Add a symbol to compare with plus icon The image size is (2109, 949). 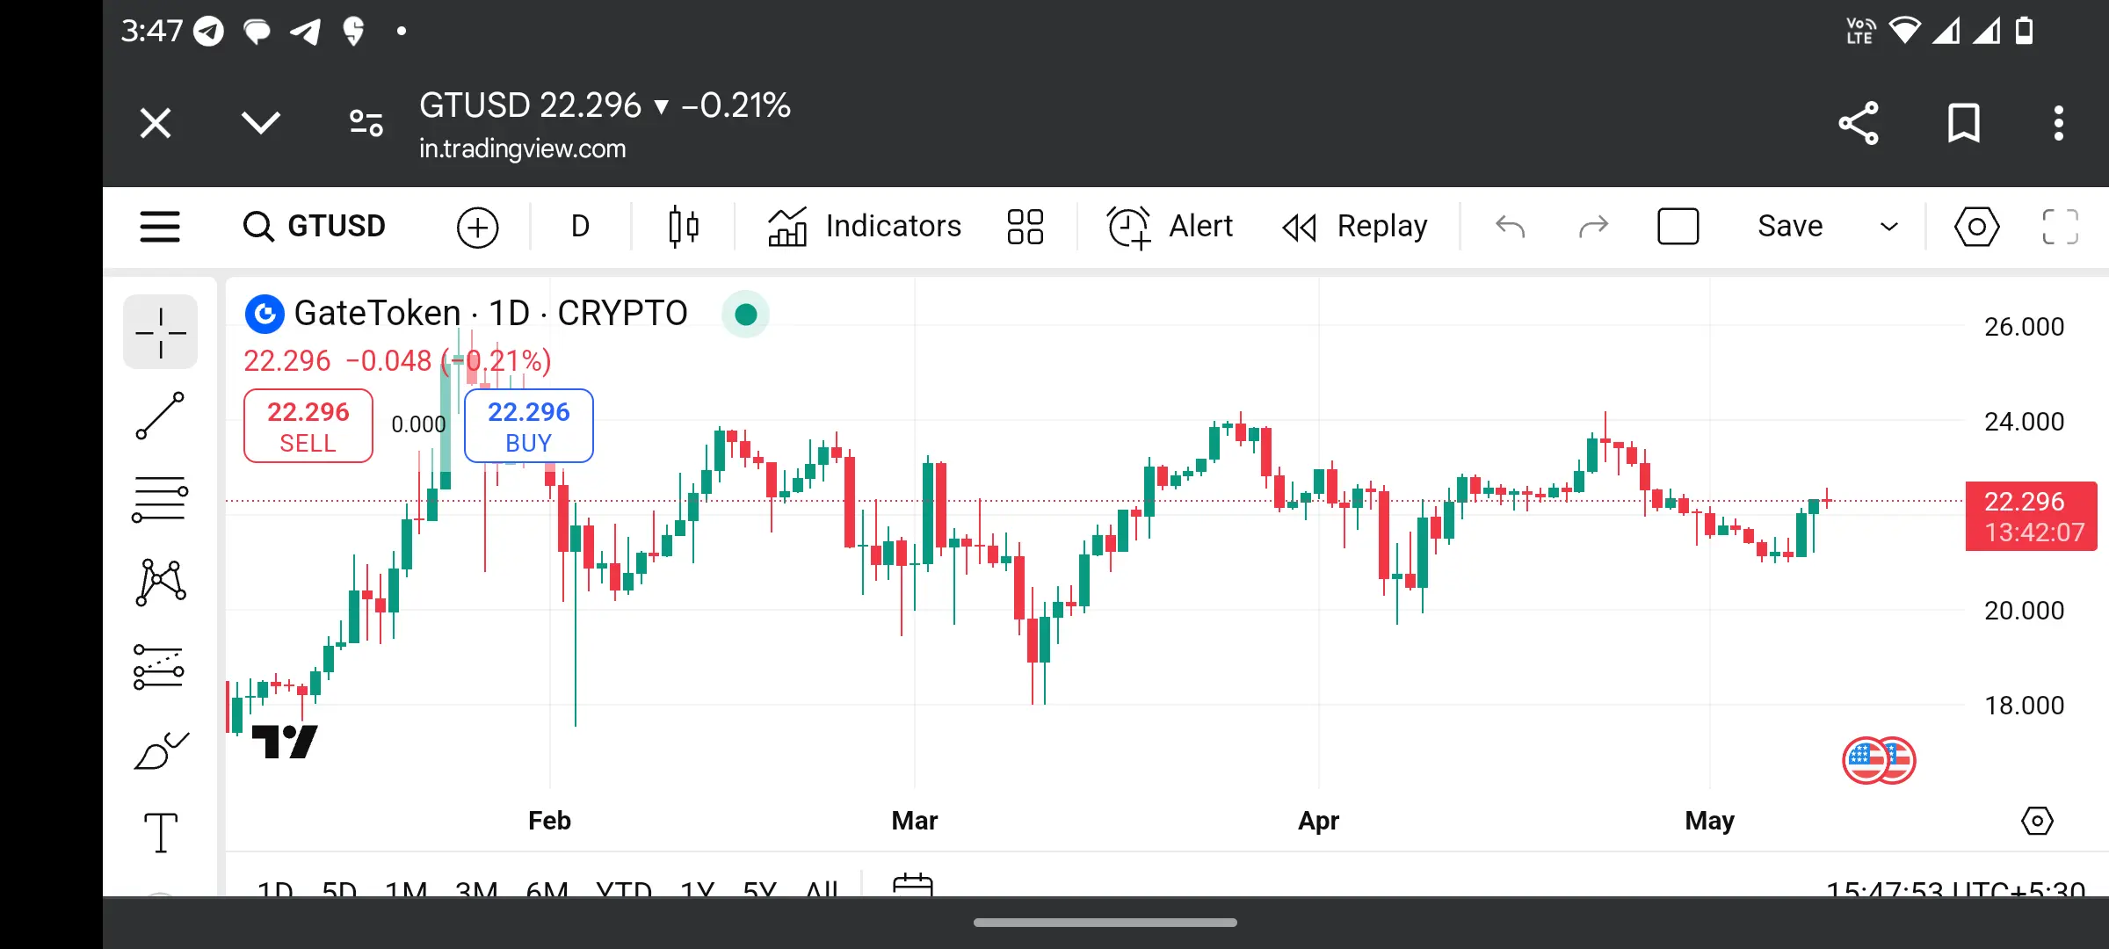pyautogui.click(x=477, y=228)
